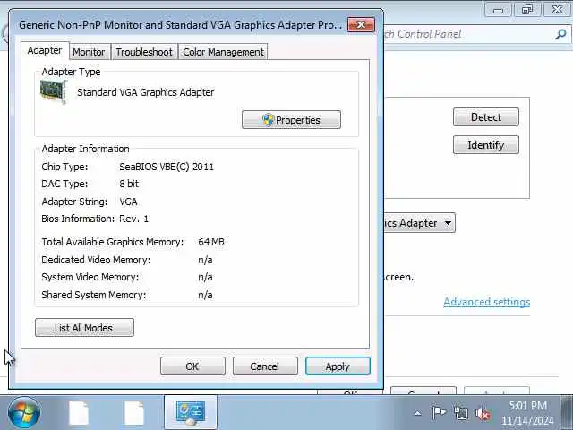Click the taskbar clock showing 5:01 PM
The height and width of the screenshot is (430, 573).
coord(527,413)
